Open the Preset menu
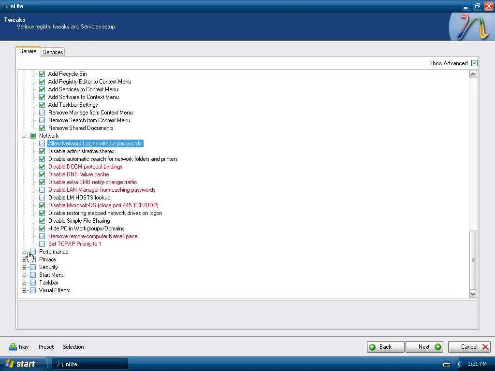 (46, 347)
